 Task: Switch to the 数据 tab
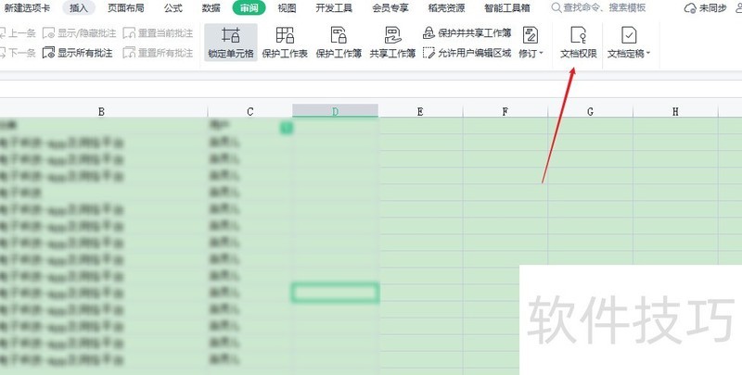(x=211, y=8)
